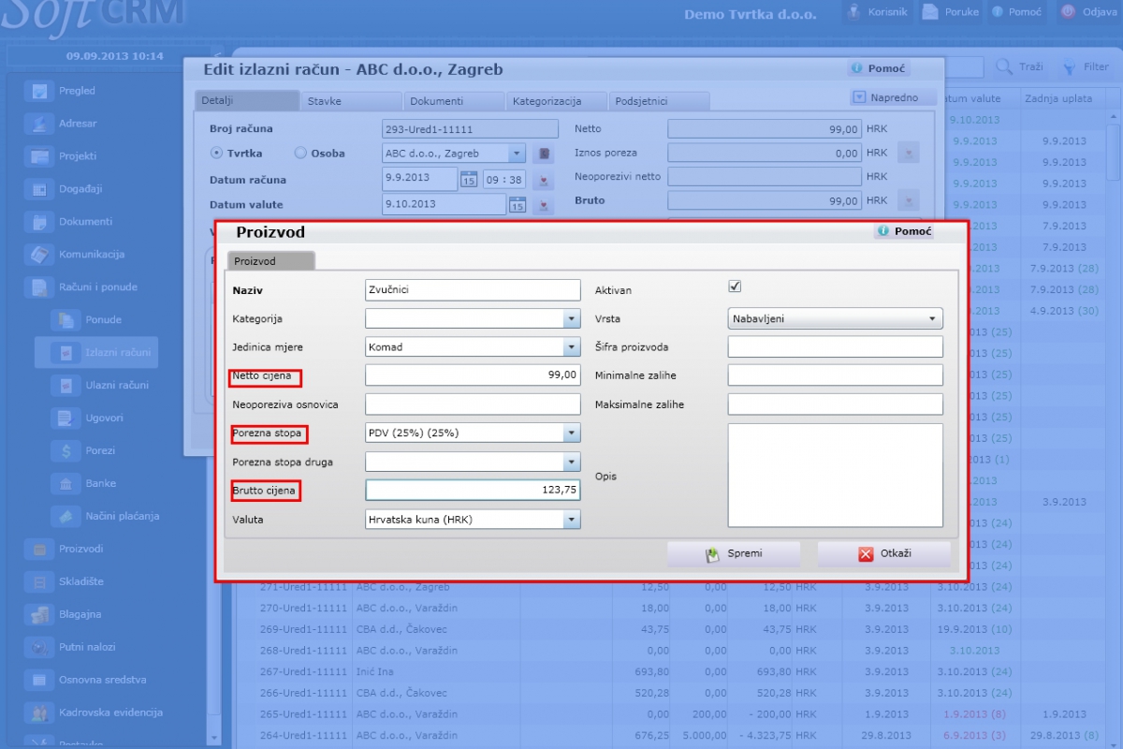Viewport: 1123px width, 749px height.
Task: Open calendar picker for Datum valute
Action: 518,204
